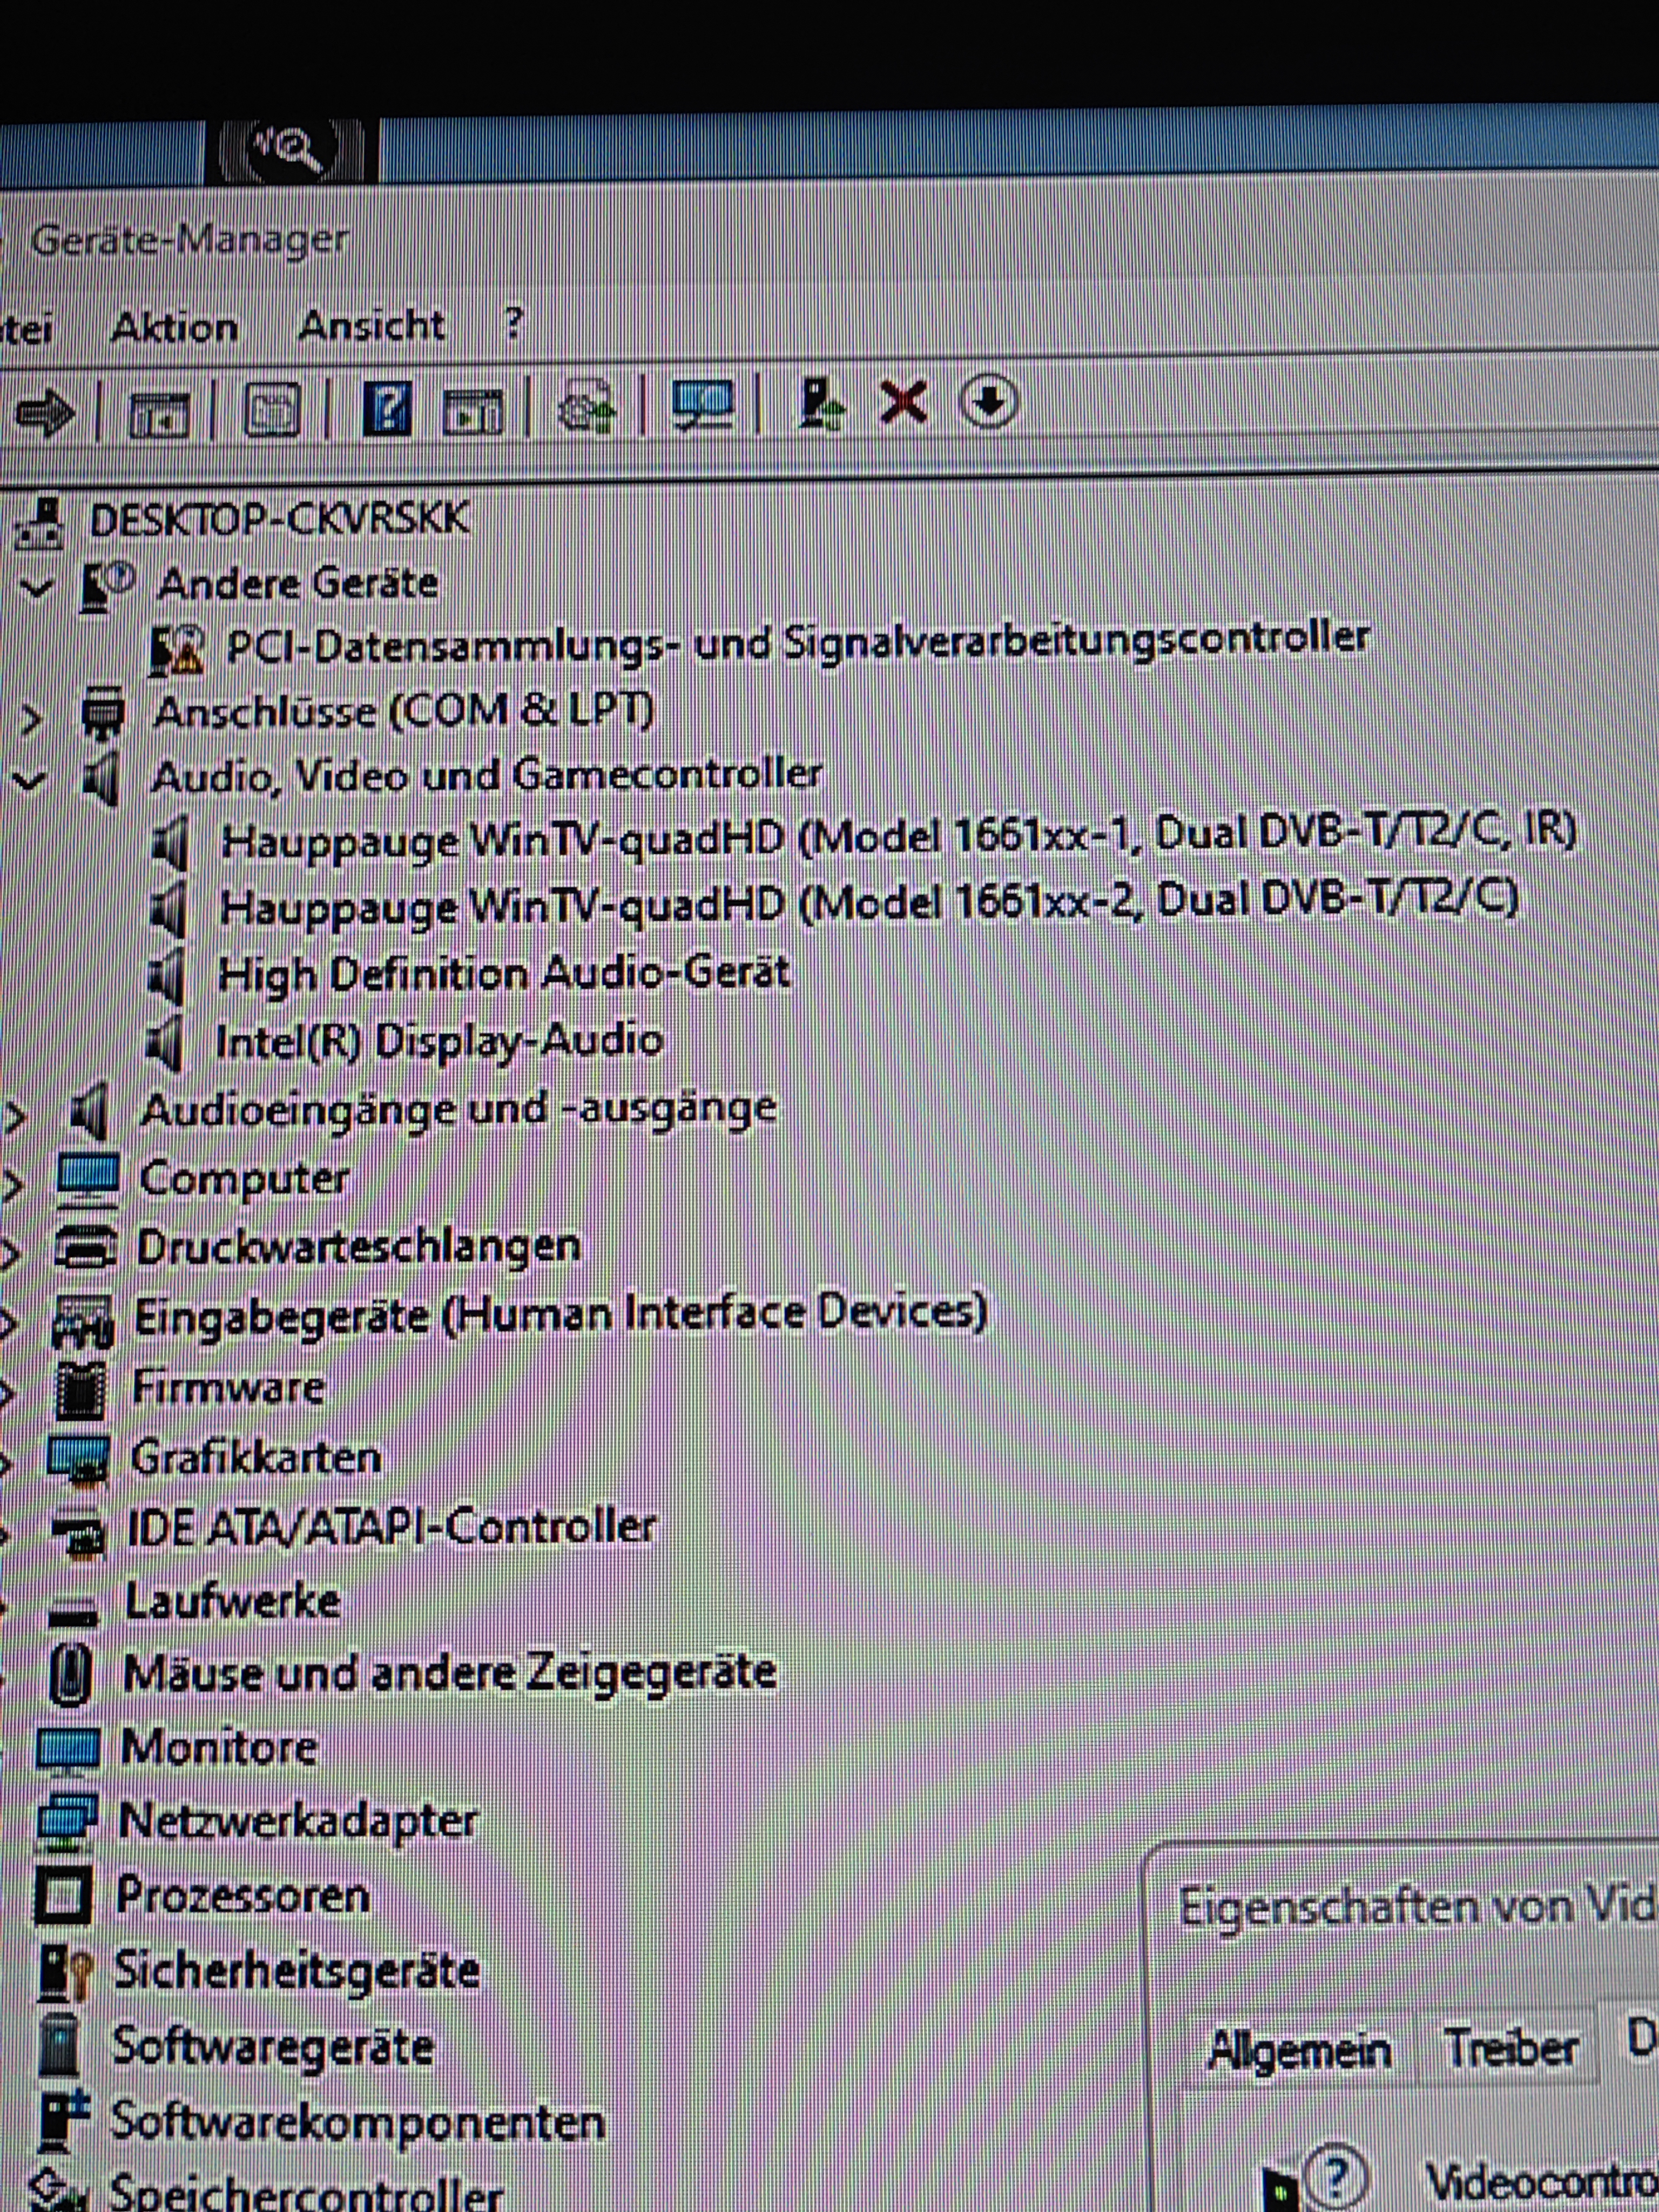This screenshot has height=2212, width=1659.
Task: Open the Ansicht menu
Action: point(371,326)
